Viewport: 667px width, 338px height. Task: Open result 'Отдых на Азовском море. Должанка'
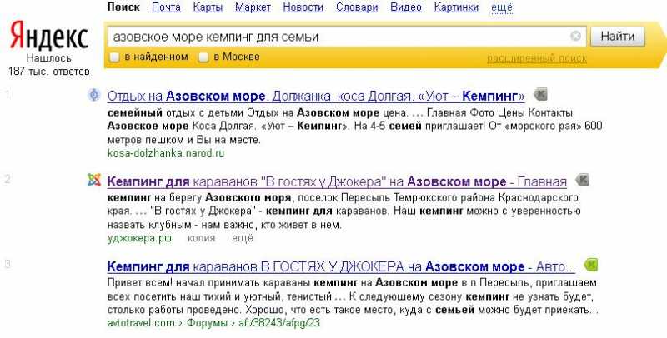316,96
